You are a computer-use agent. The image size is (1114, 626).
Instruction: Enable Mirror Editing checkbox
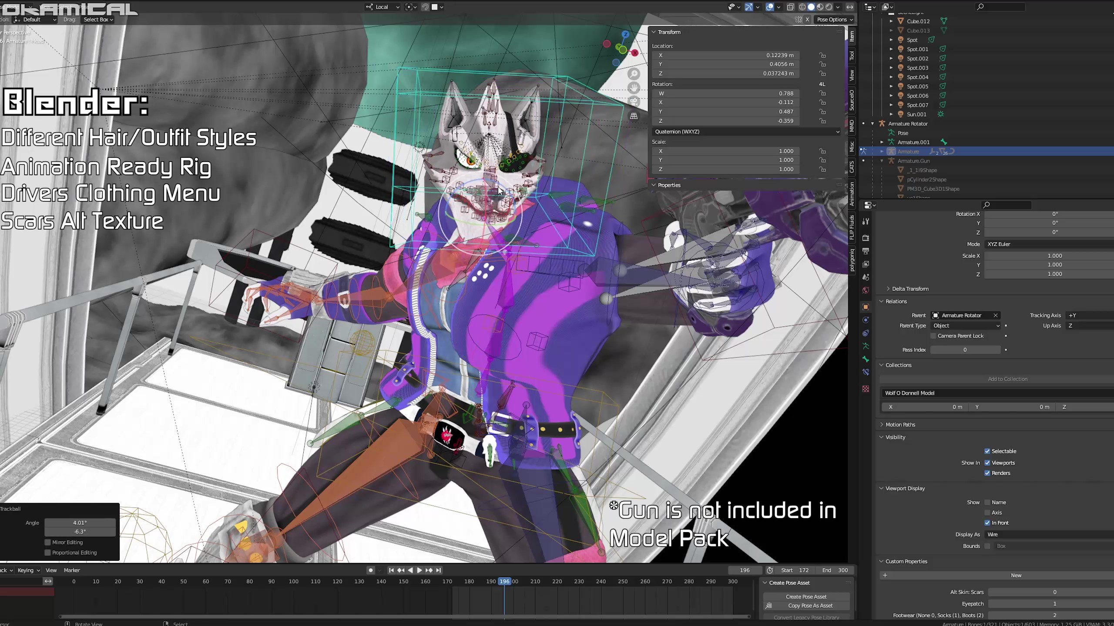click(48, 542)
